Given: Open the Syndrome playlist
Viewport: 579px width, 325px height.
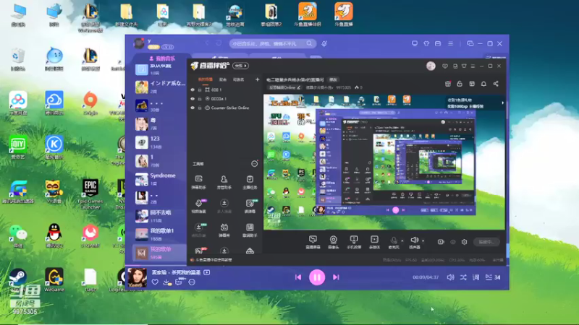Looking at the screenshot, I should tap(159, 179).
